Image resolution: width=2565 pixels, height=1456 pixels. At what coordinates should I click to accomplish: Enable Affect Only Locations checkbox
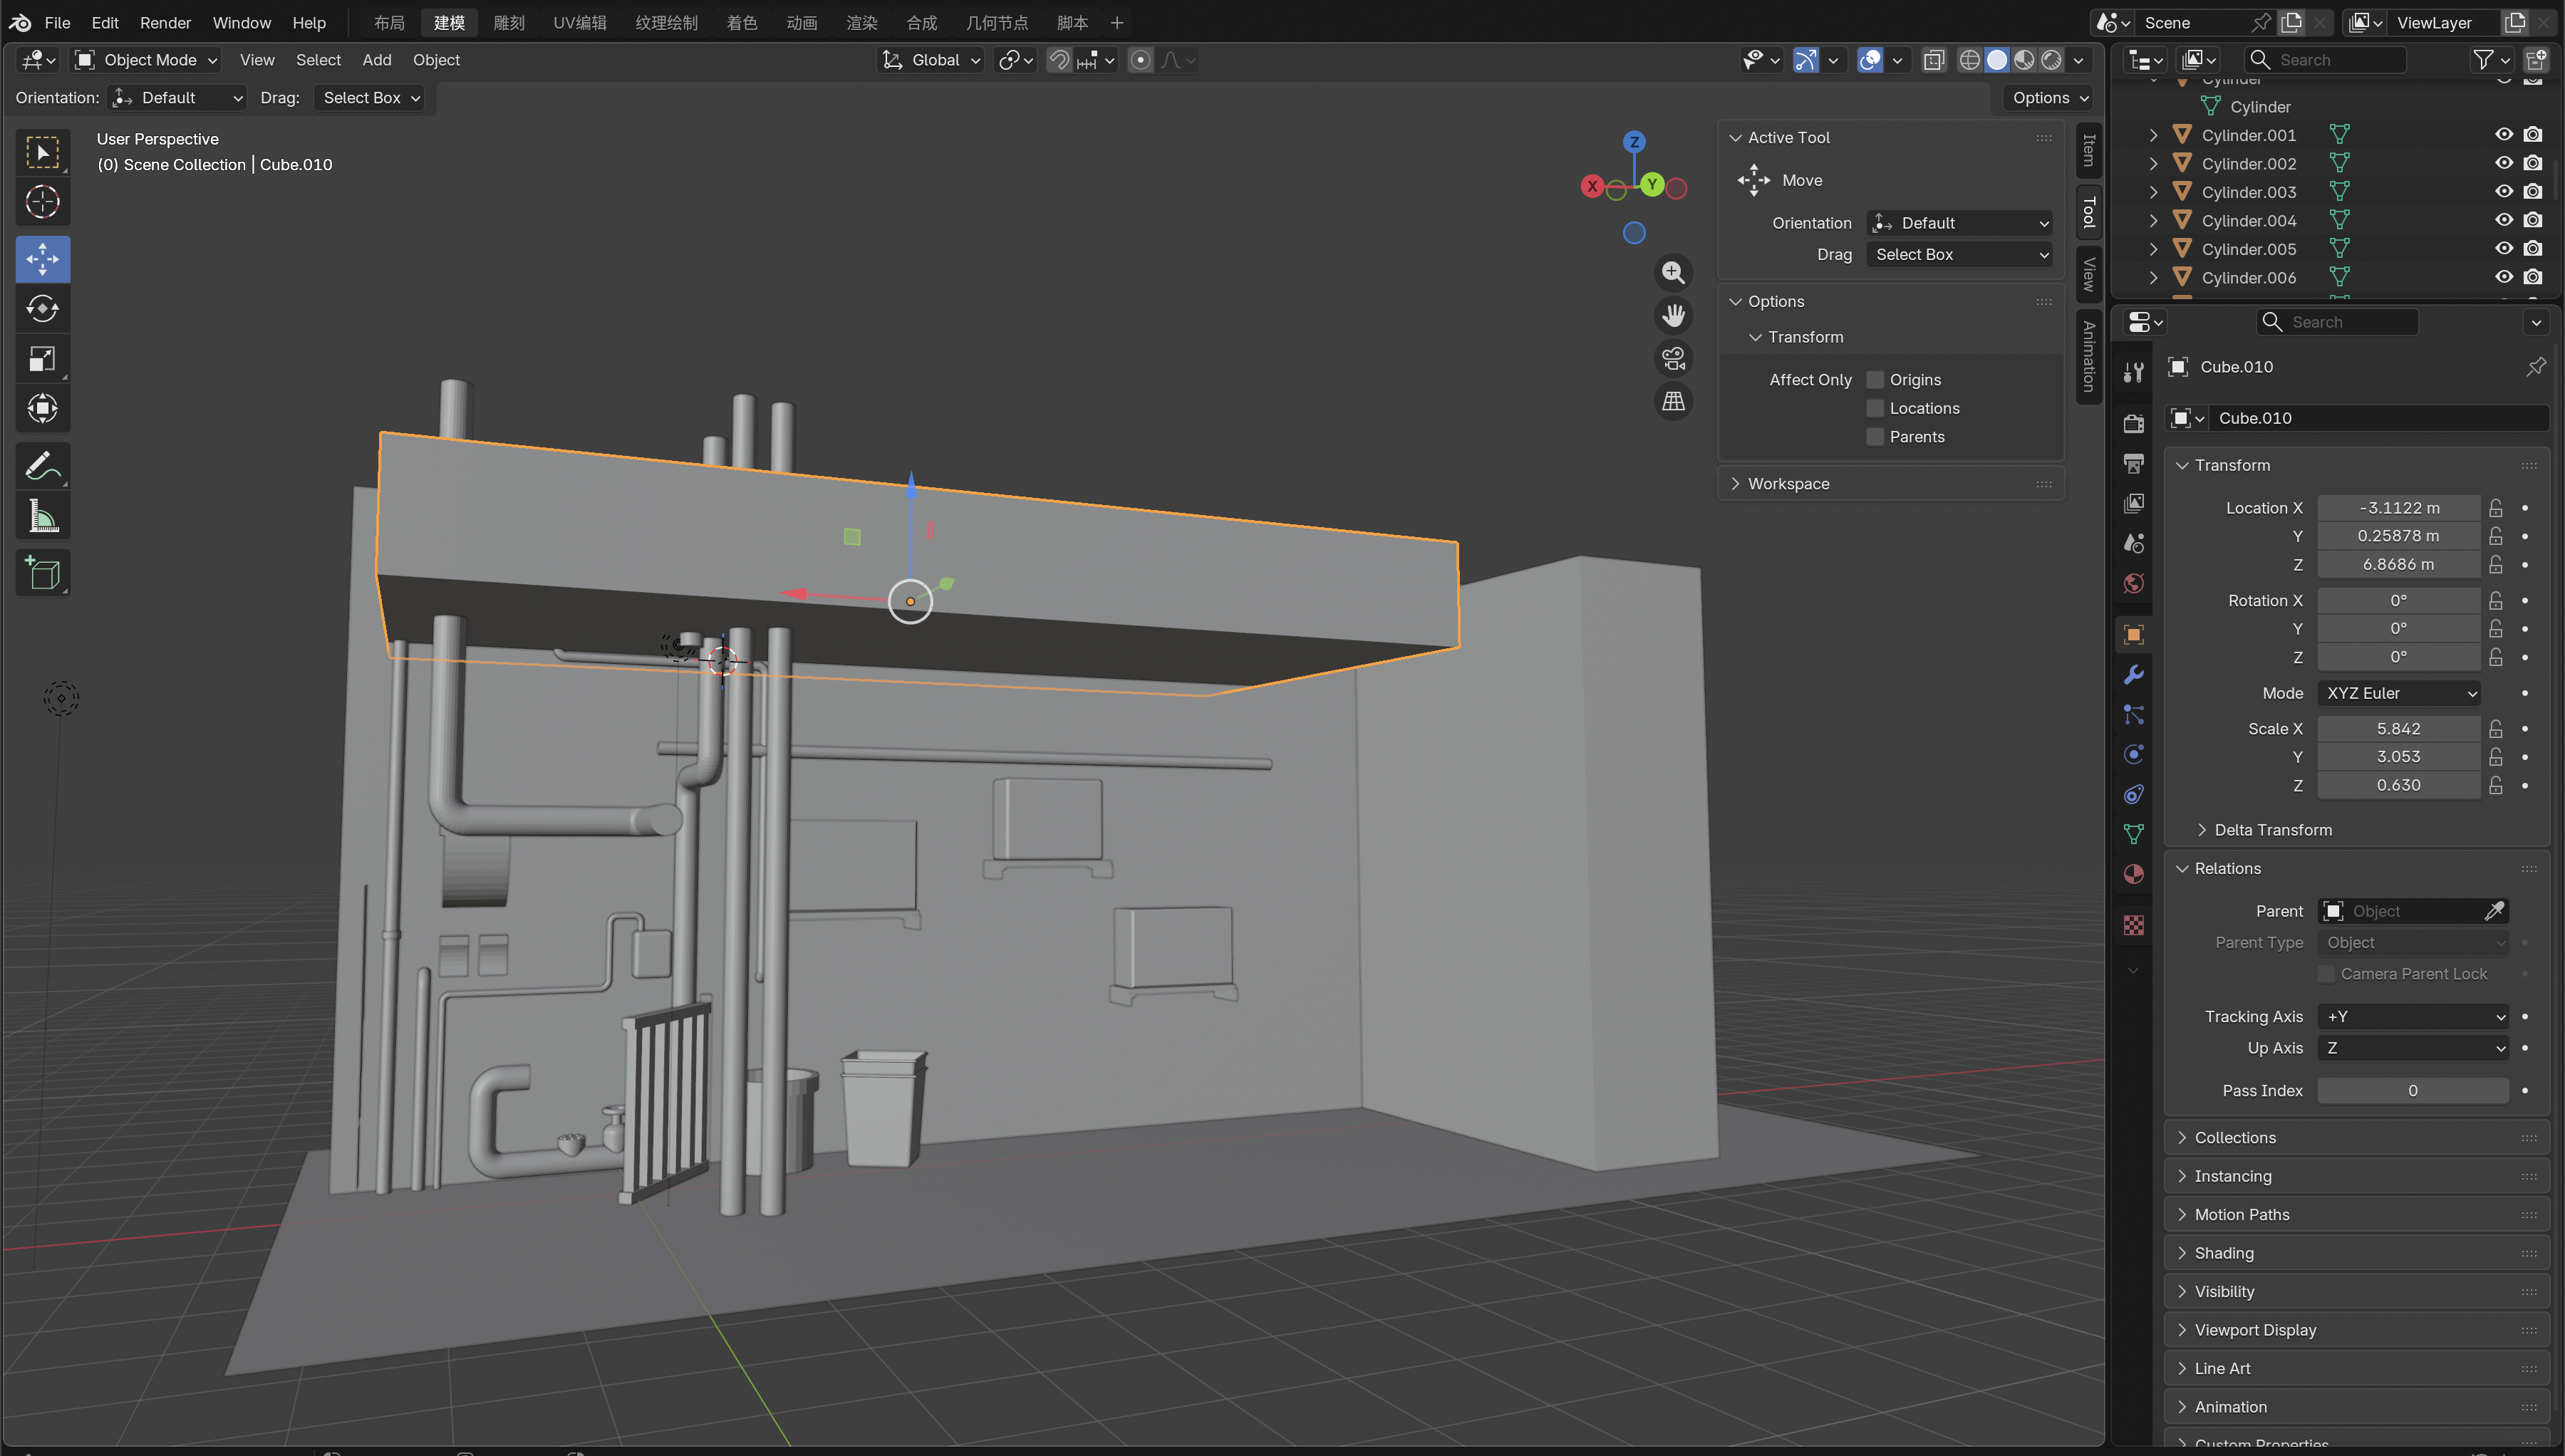coord(1875,408)
